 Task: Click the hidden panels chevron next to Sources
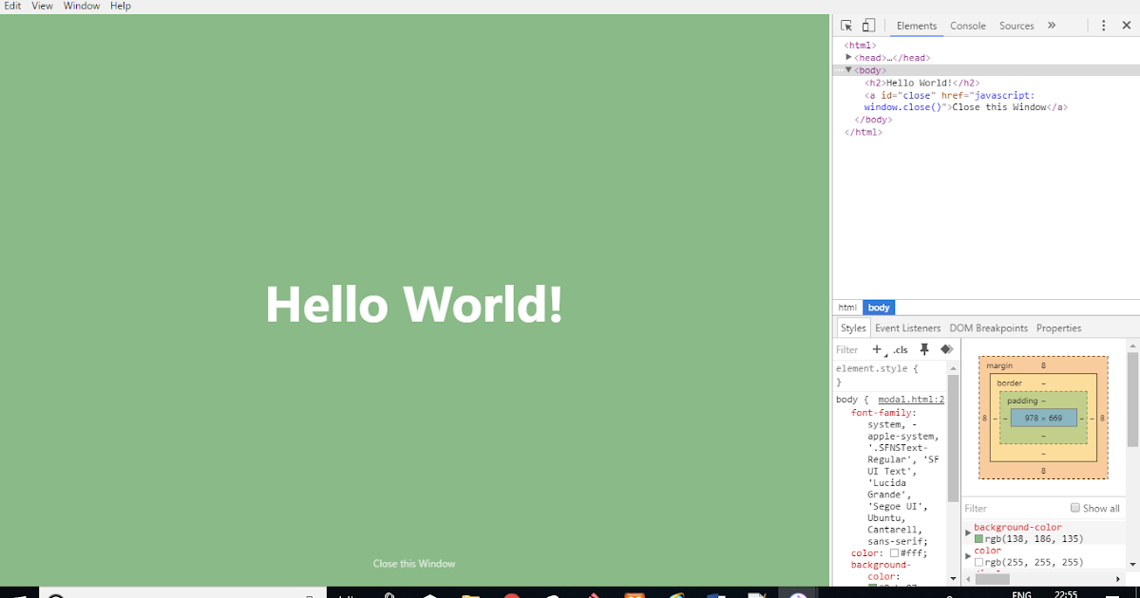click(x=1051, y=26)
